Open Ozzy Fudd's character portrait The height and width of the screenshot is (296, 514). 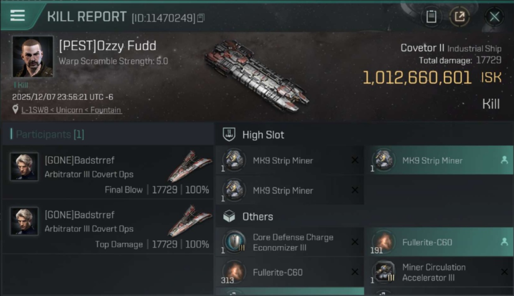click(32, 56)
